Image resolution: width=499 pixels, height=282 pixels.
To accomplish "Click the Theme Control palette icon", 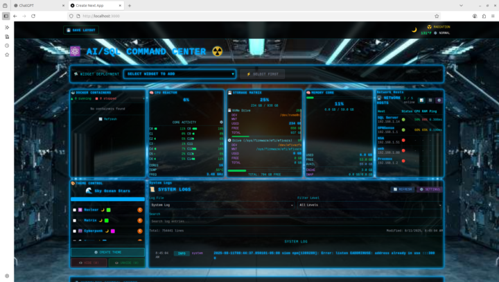I will tap(73, 184).
